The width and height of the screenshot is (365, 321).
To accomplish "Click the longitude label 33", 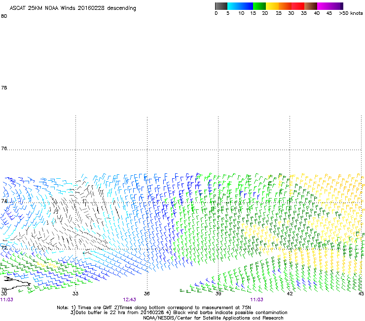I will click(x=75, y=294).
